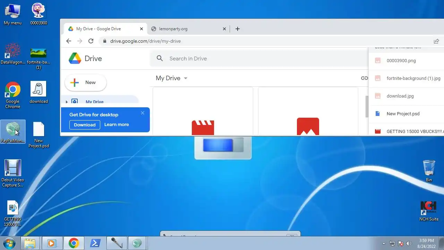The width and height of the screenshot is (444, 250).
Task: Close My Drive browser tab
Action: click(x=142, y=29)
